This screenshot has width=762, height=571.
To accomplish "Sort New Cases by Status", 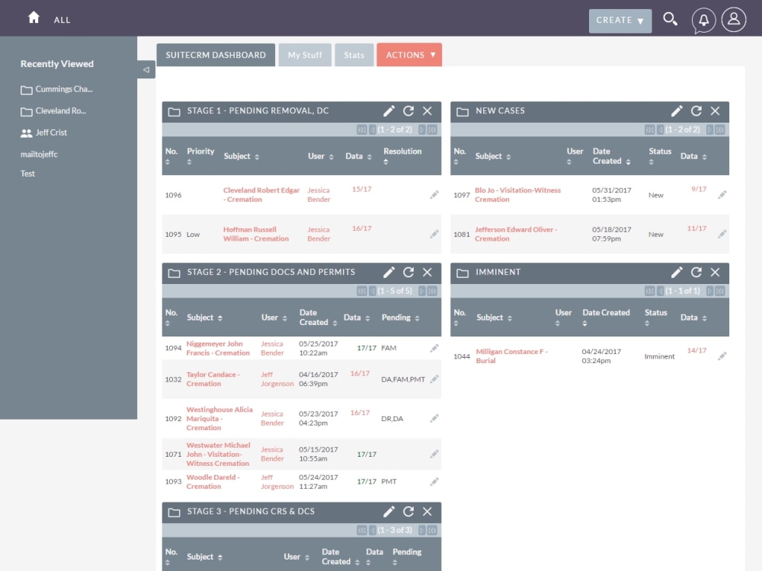I will pyautogui.click(x=659, y=156).
